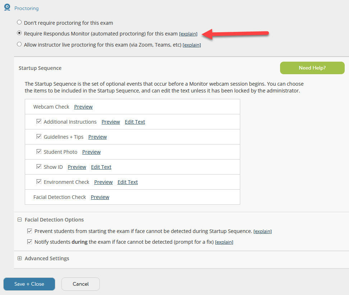The image size is (349, 295).
Task: Toggle the Environment Check checkbox
Action: 39,182
